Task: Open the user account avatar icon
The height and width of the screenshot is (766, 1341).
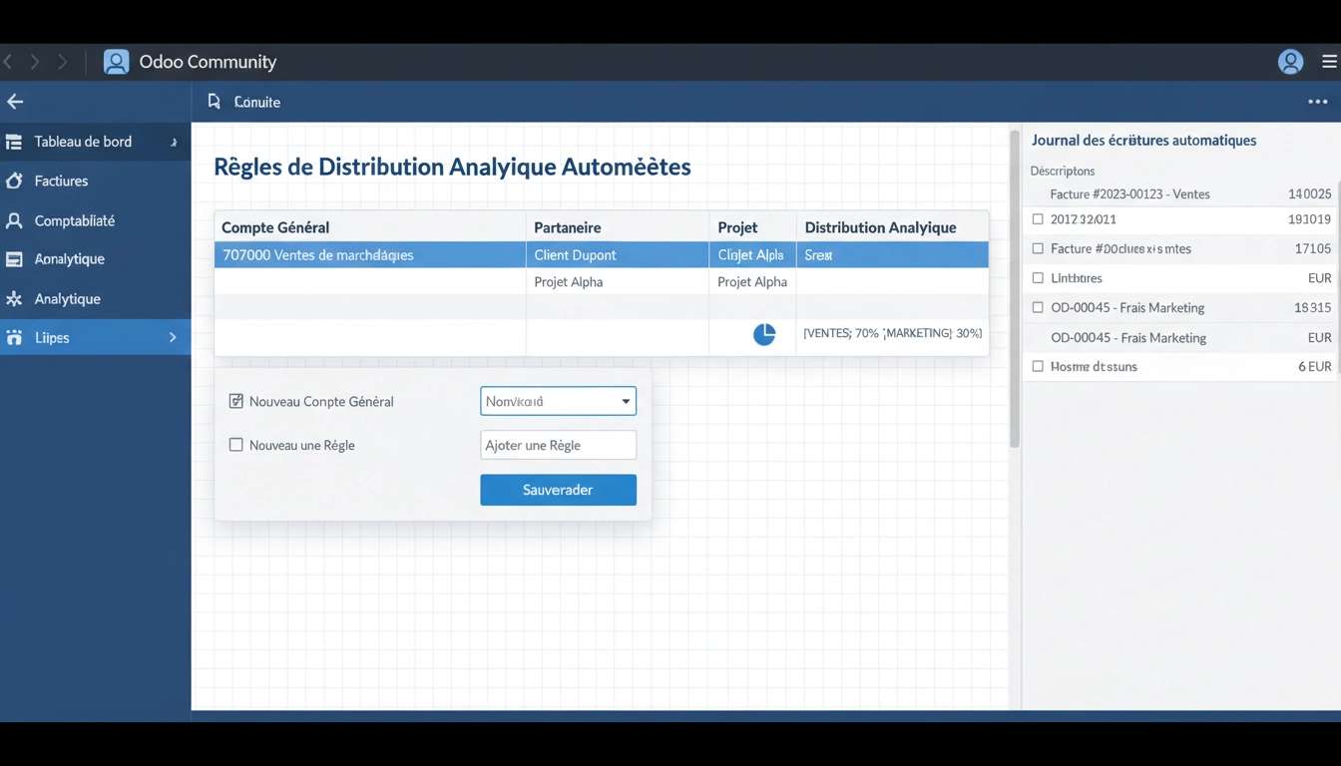Action: [1290, 61]
